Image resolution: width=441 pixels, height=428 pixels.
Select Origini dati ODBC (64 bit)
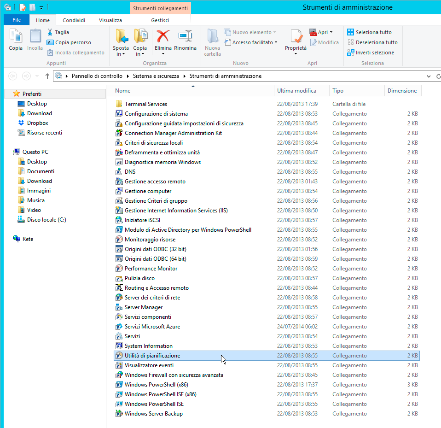click(155, 259)
